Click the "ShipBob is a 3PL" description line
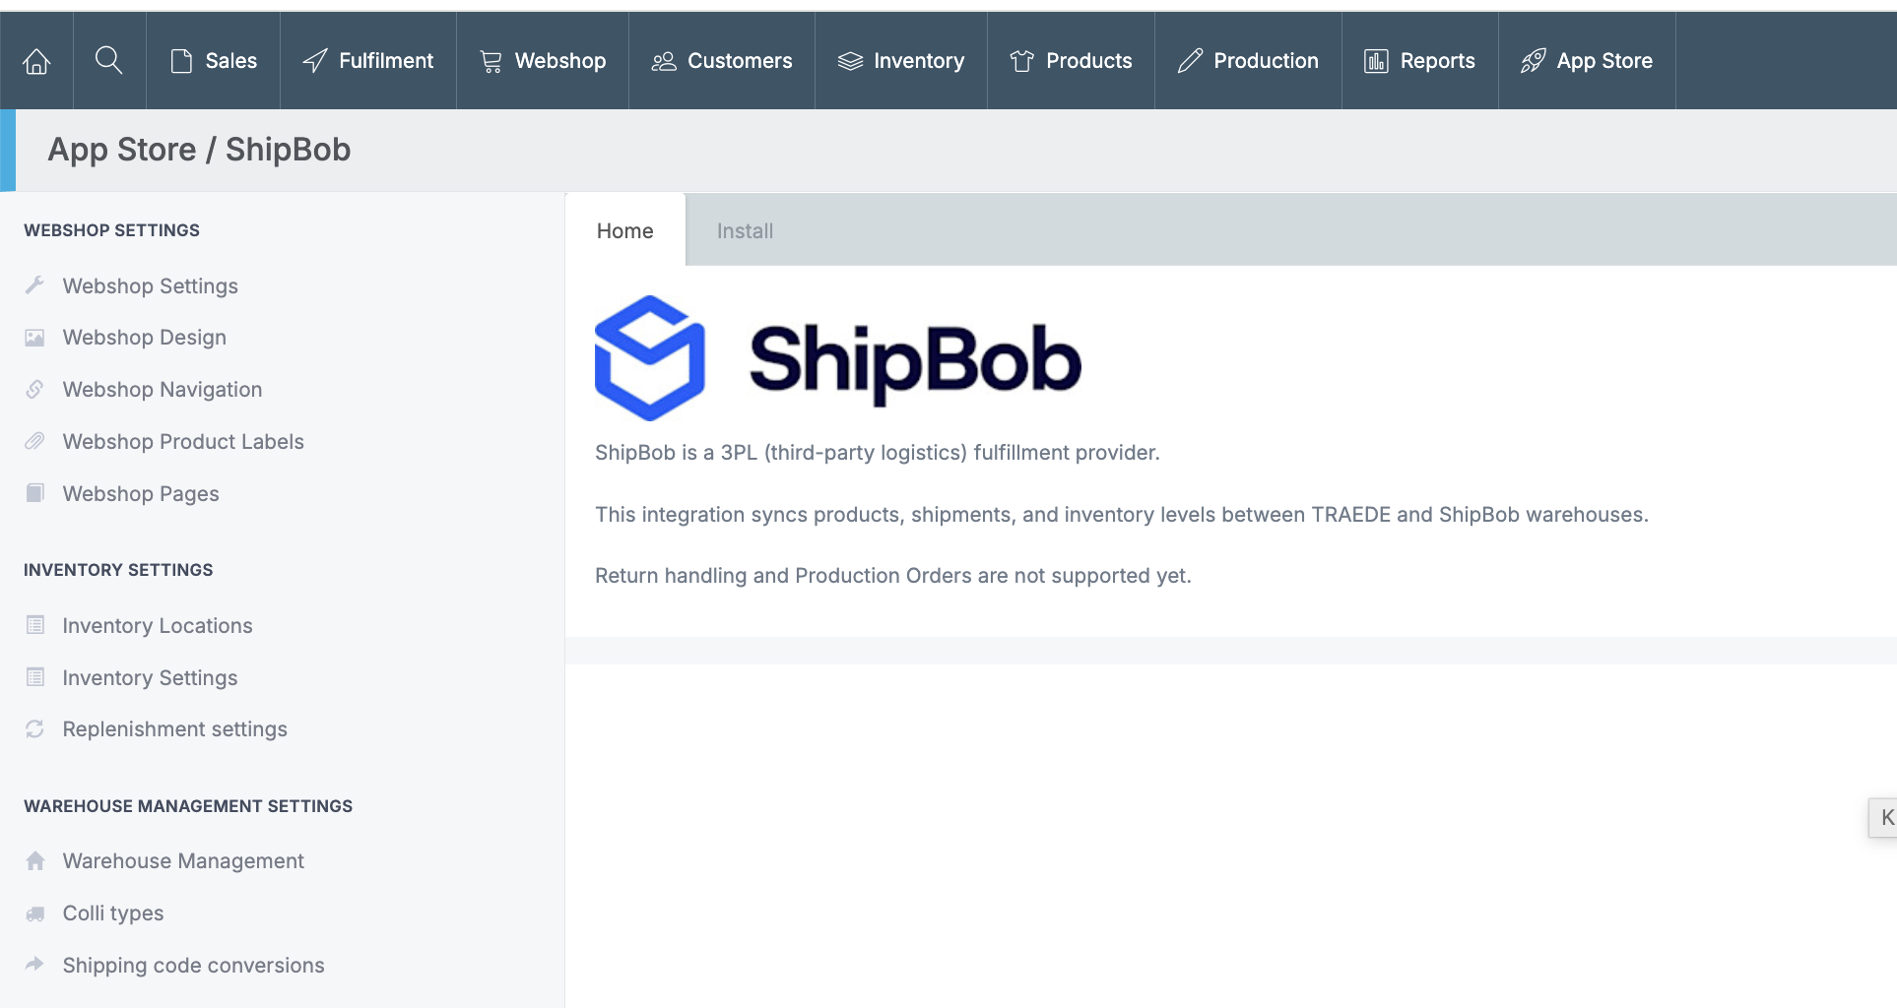Viewport: 1897px width, 1008px height. [x=878, y=453]
